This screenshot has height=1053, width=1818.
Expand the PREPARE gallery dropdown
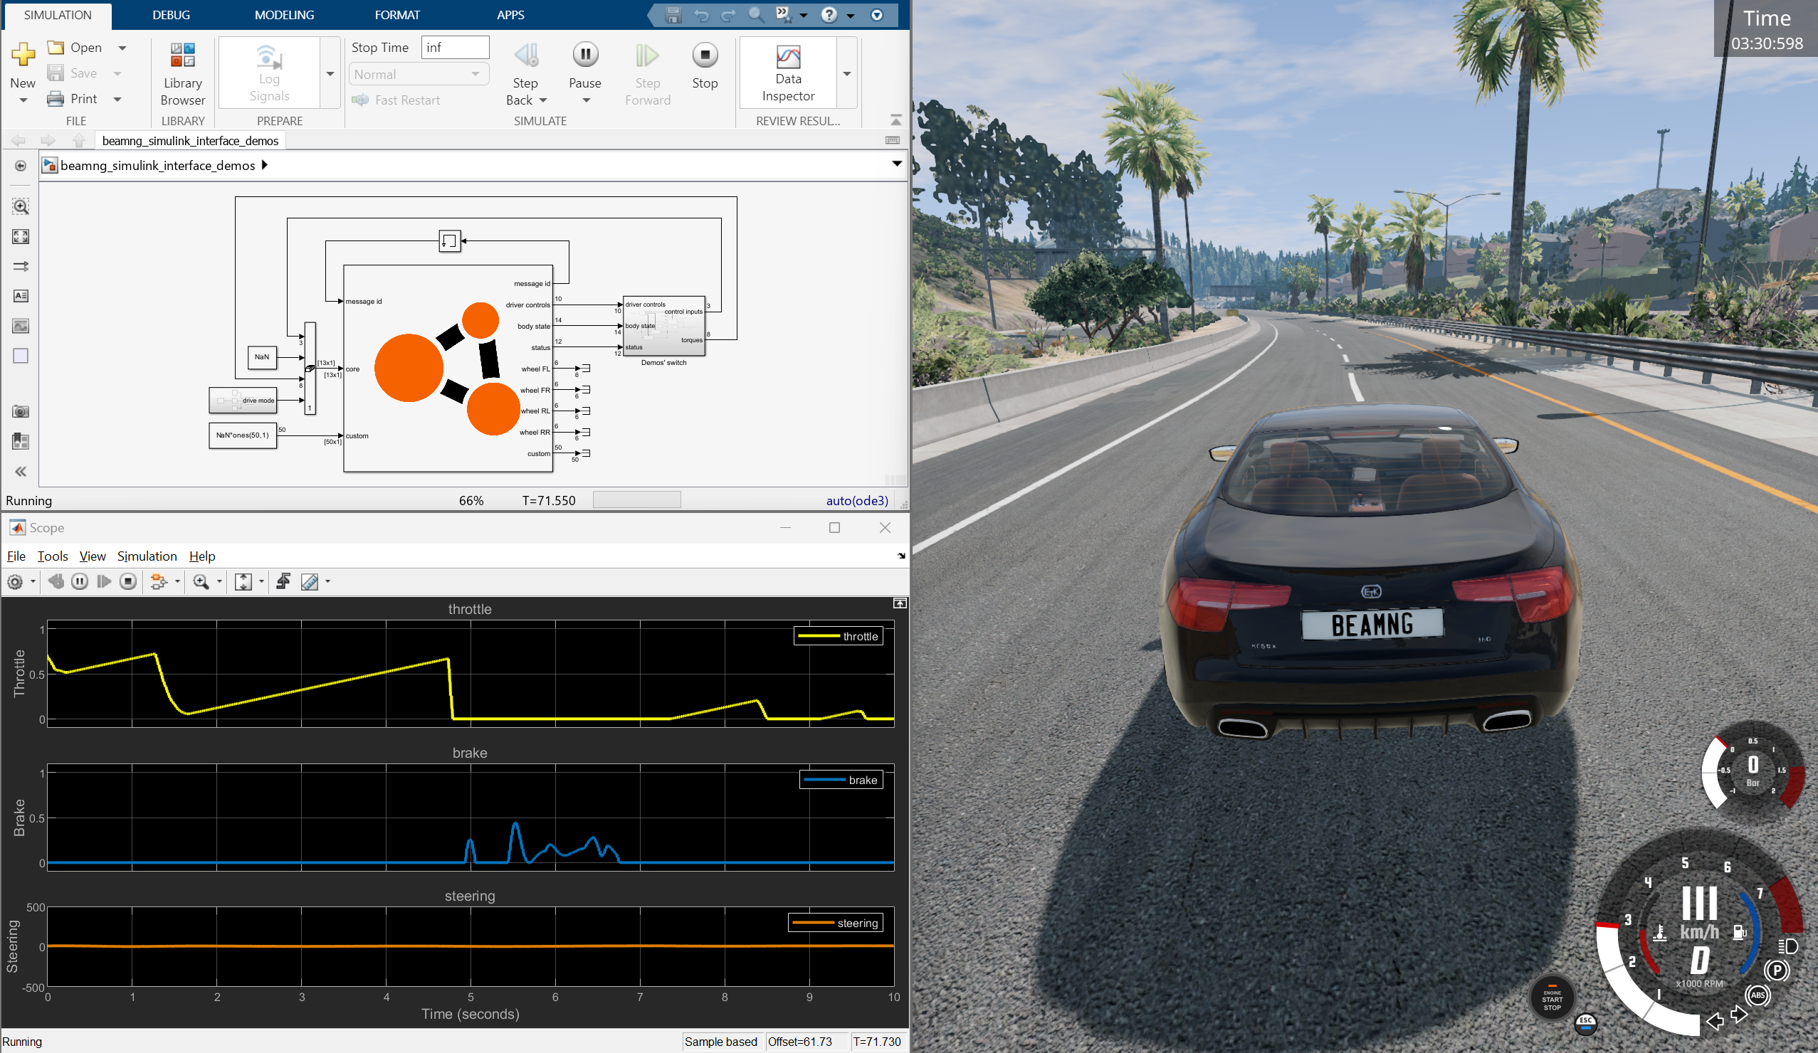(330, 73)
